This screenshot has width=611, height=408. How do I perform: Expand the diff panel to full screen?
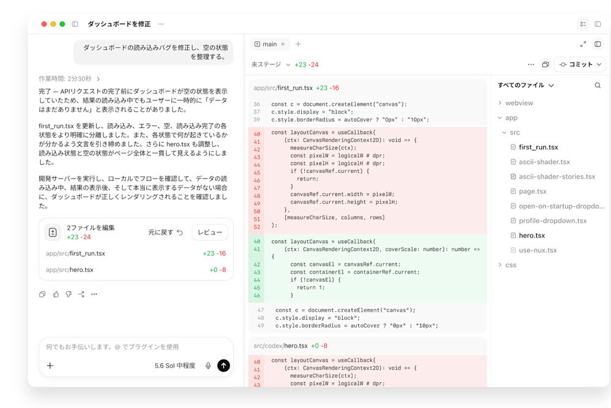(x=583, y=45)
